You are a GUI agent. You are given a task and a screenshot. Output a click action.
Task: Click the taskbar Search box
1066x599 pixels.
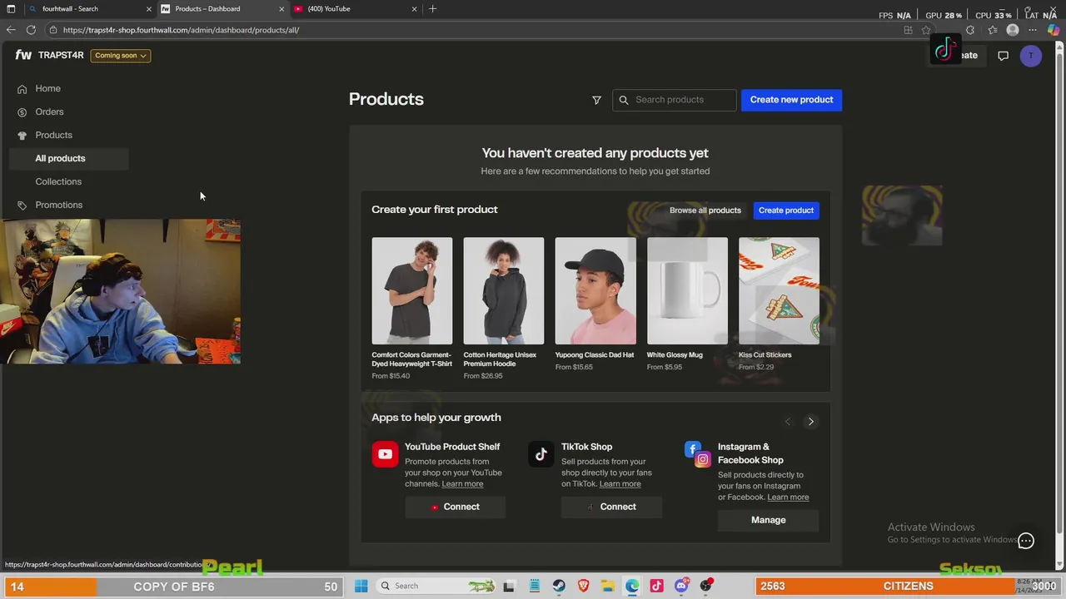pos(437,586)
